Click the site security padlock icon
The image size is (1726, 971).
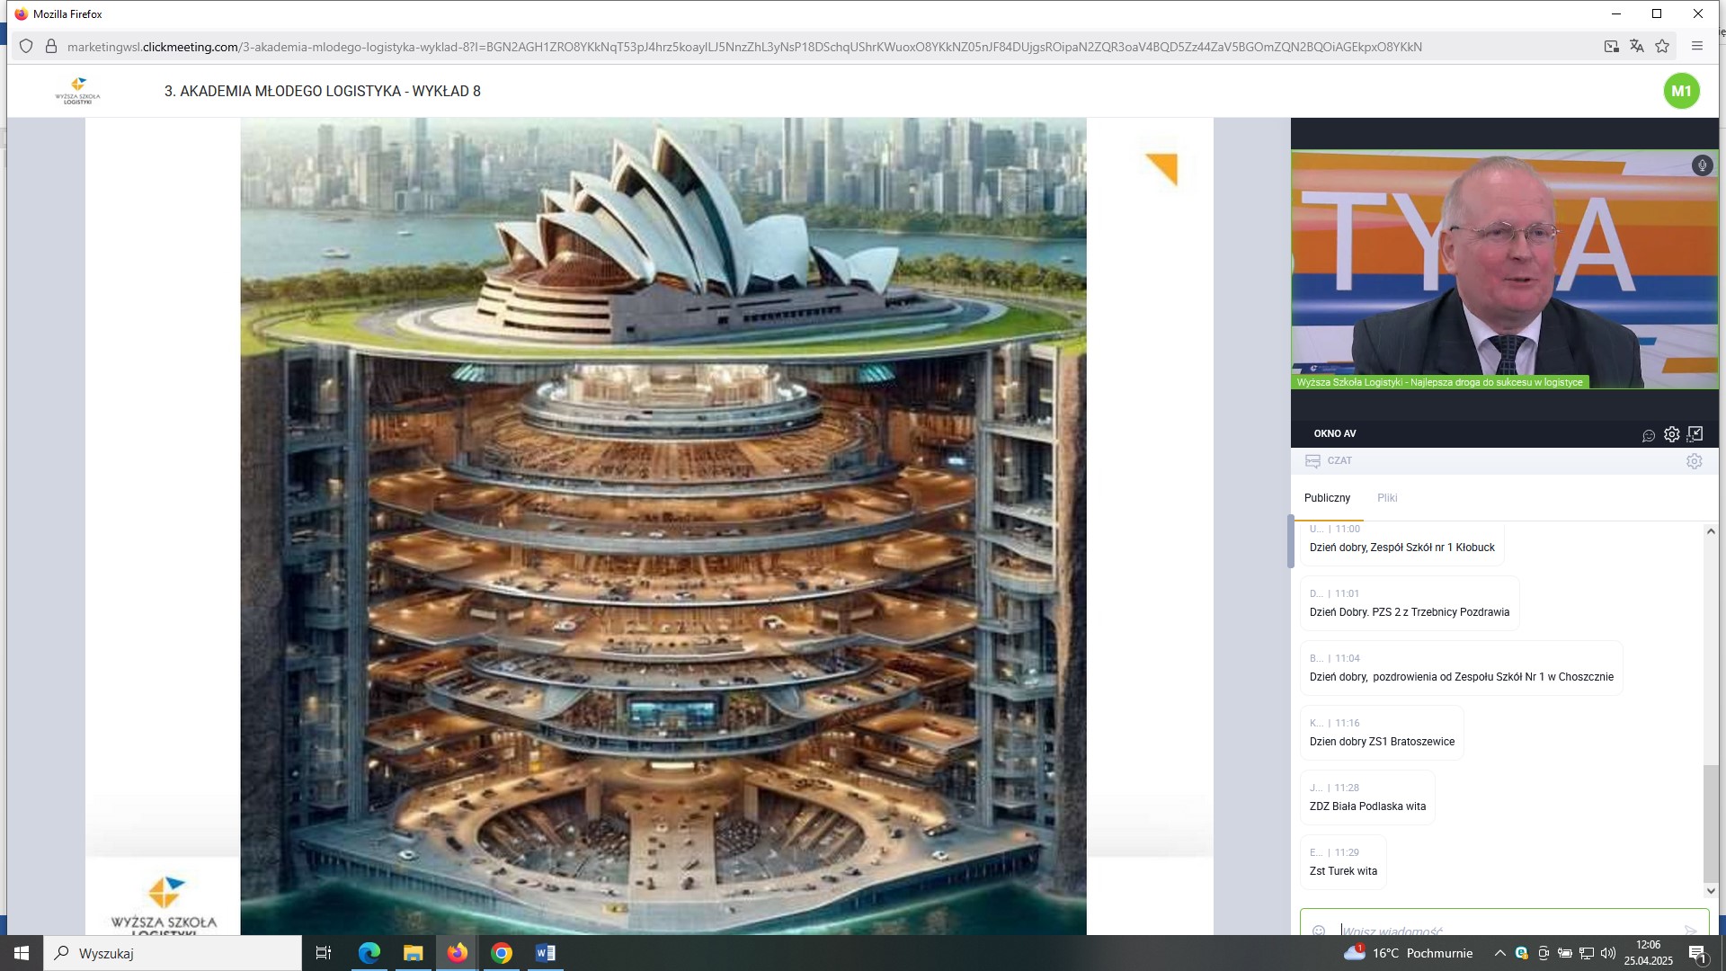(x=51, y=47)
